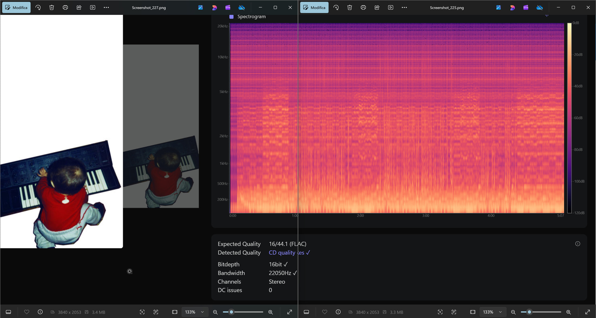Print image from the right window toolbar
The width and height of the screenshot is (596, 318).
pyautogui.click(x=363, y=7)
